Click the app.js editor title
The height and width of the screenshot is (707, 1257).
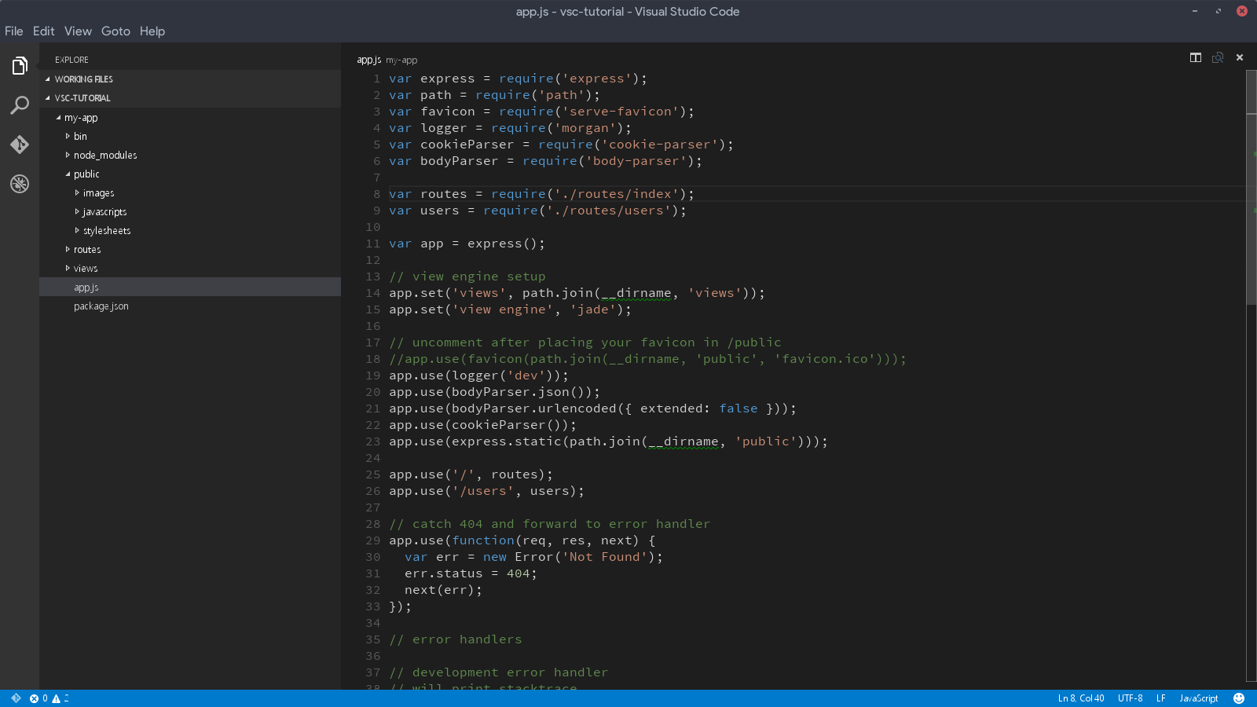pyautogui.click(x=369, y=60)
